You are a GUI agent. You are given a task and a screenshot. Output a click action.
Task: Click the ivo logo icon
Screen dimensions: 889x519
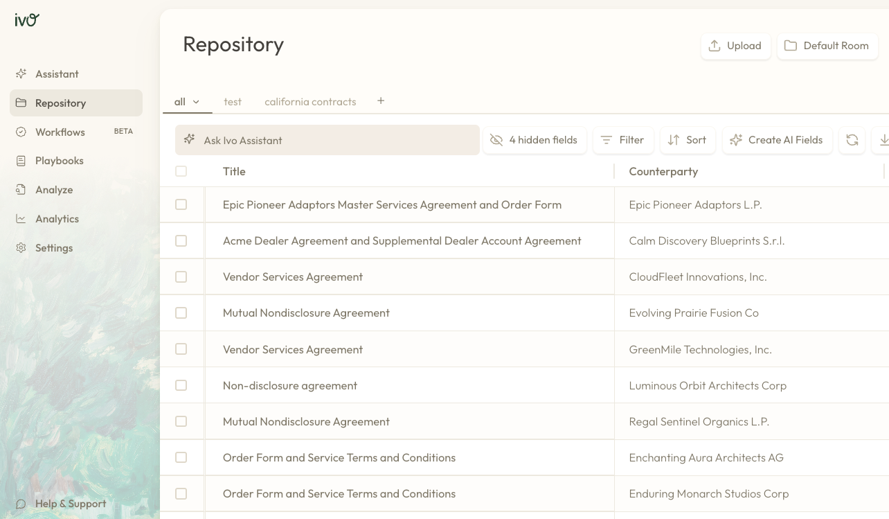click(x=27, y=20)
